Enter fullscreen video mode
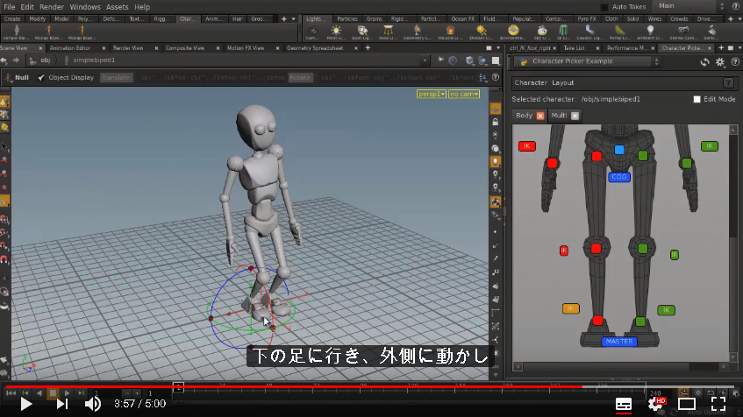This screenshot has height=417, width=743. point(718,404)
